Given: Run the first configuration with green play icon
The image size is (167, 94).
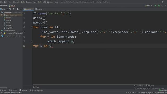Looking at the screenshot, I should [x=156, y=6].
